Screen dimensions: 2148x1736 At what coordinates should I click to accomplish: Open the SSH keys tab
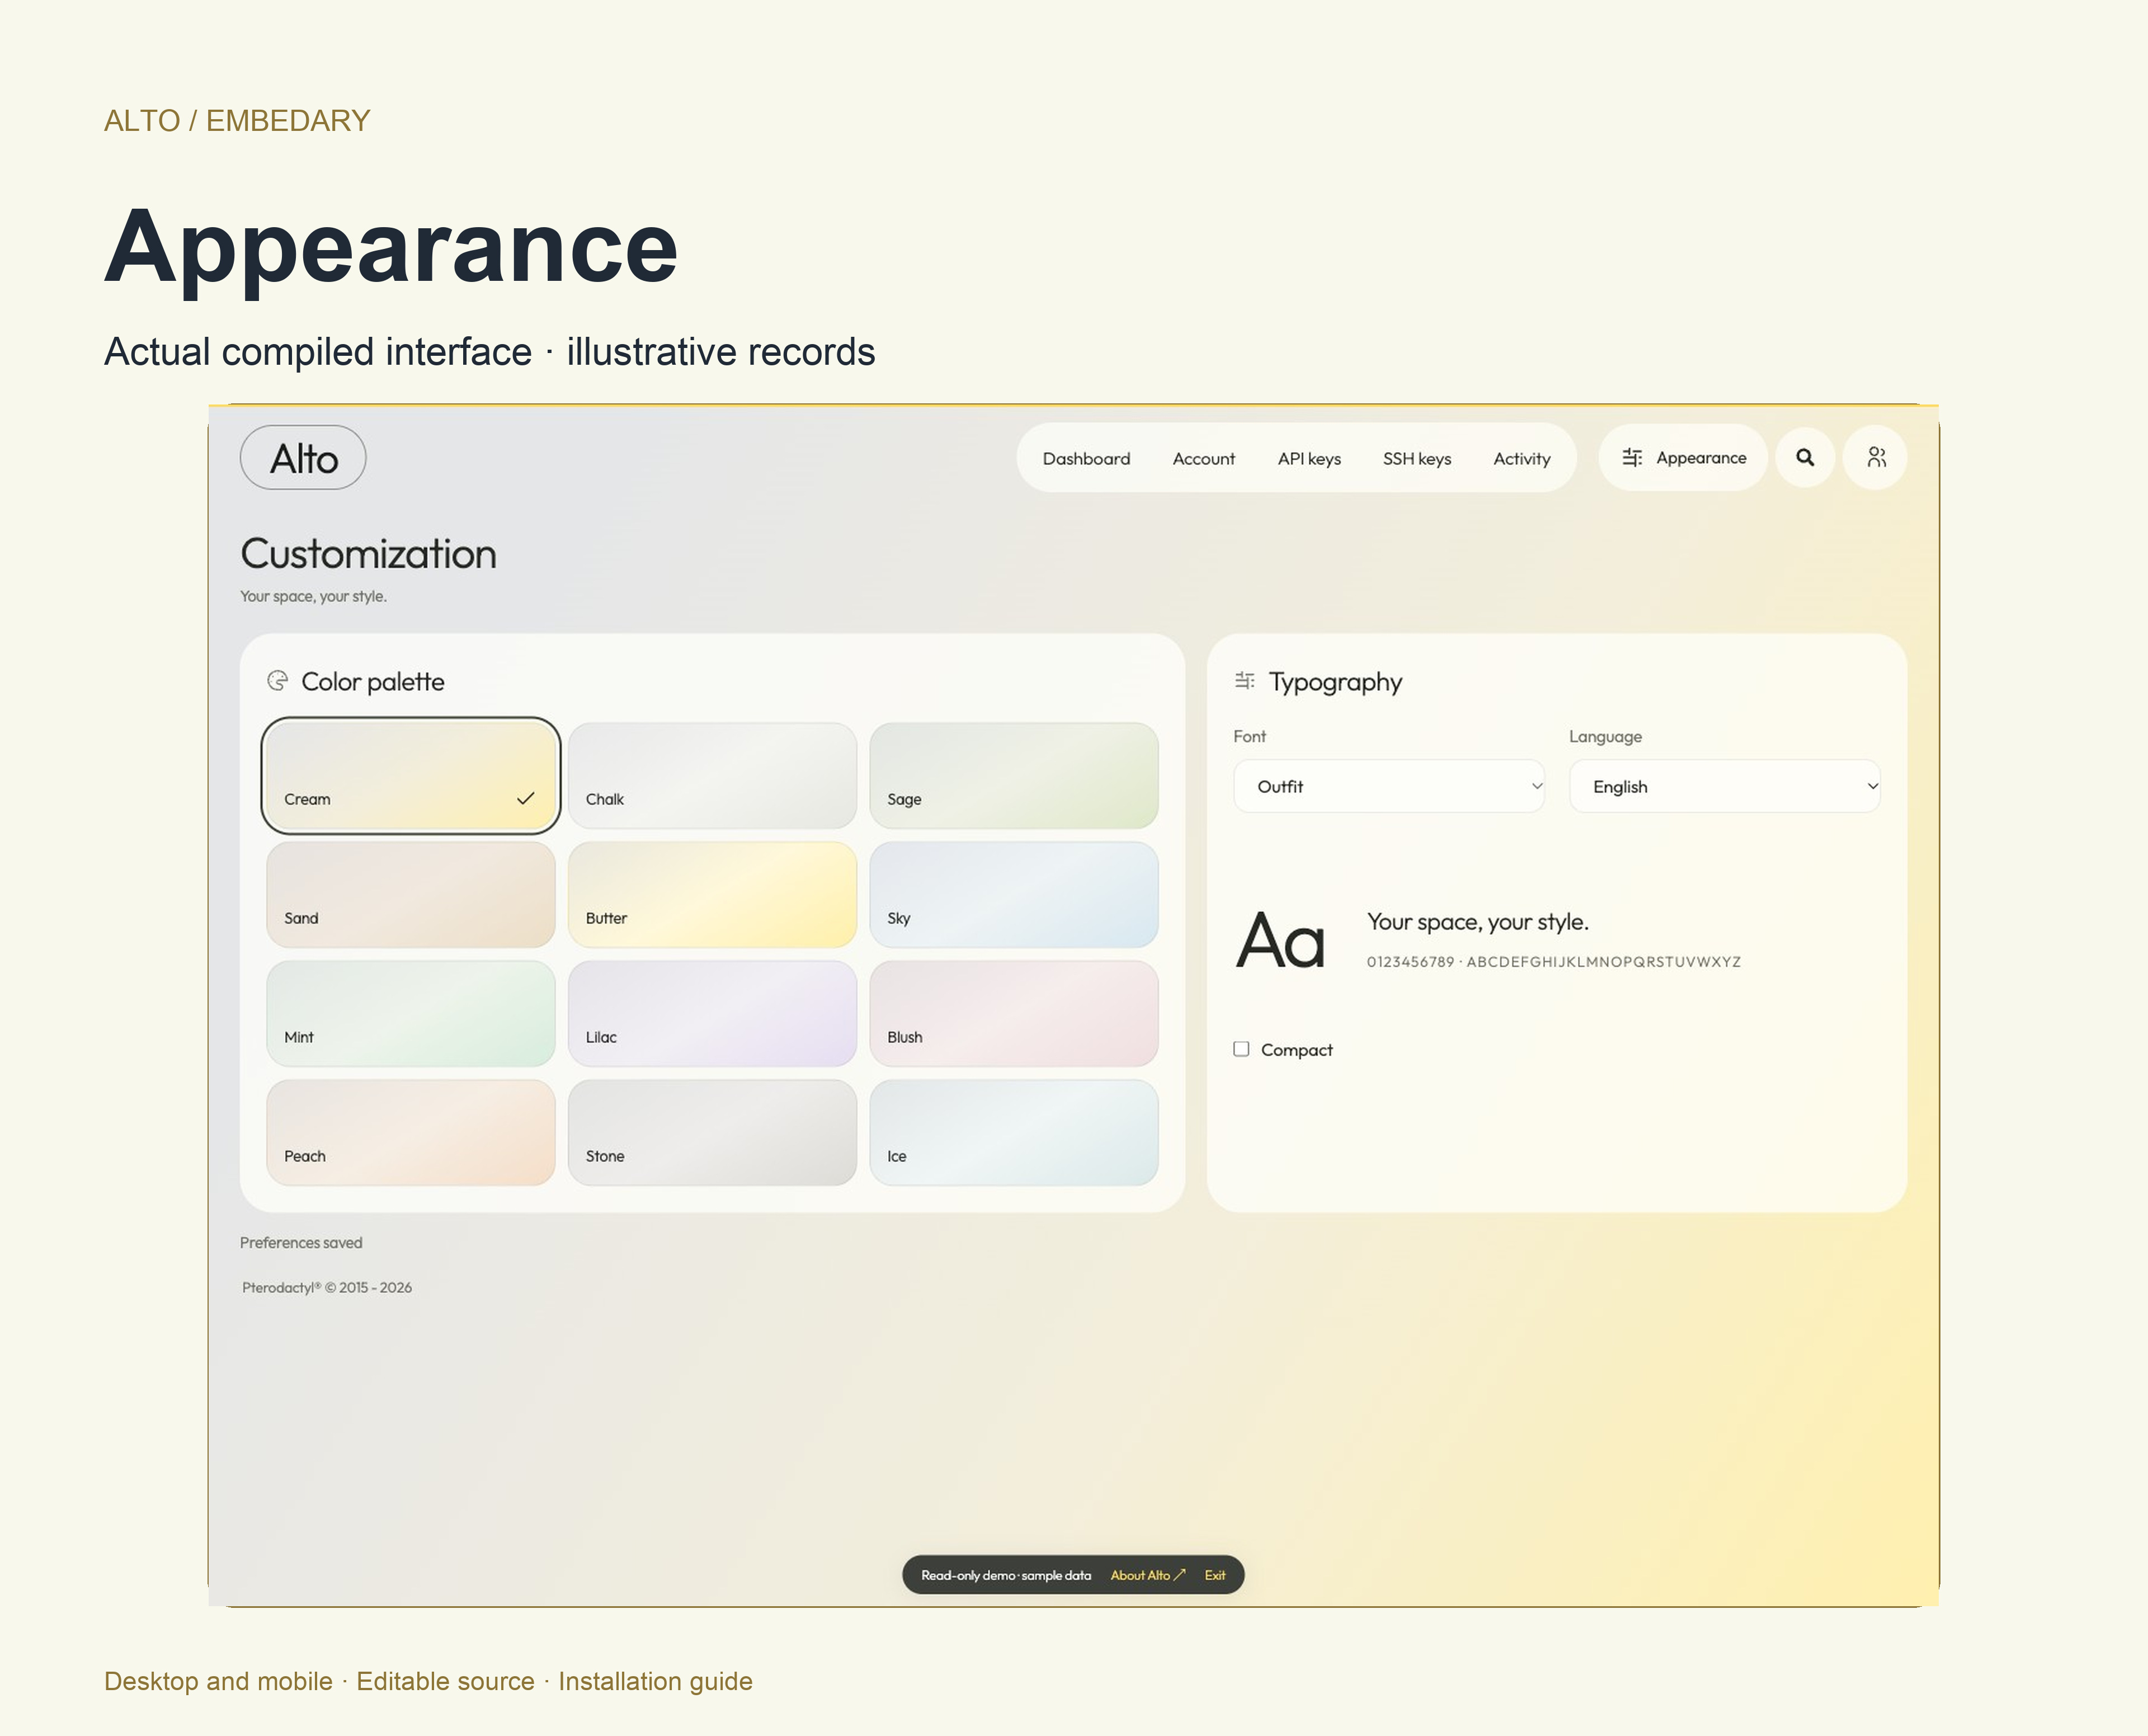tap(1416, 458)
